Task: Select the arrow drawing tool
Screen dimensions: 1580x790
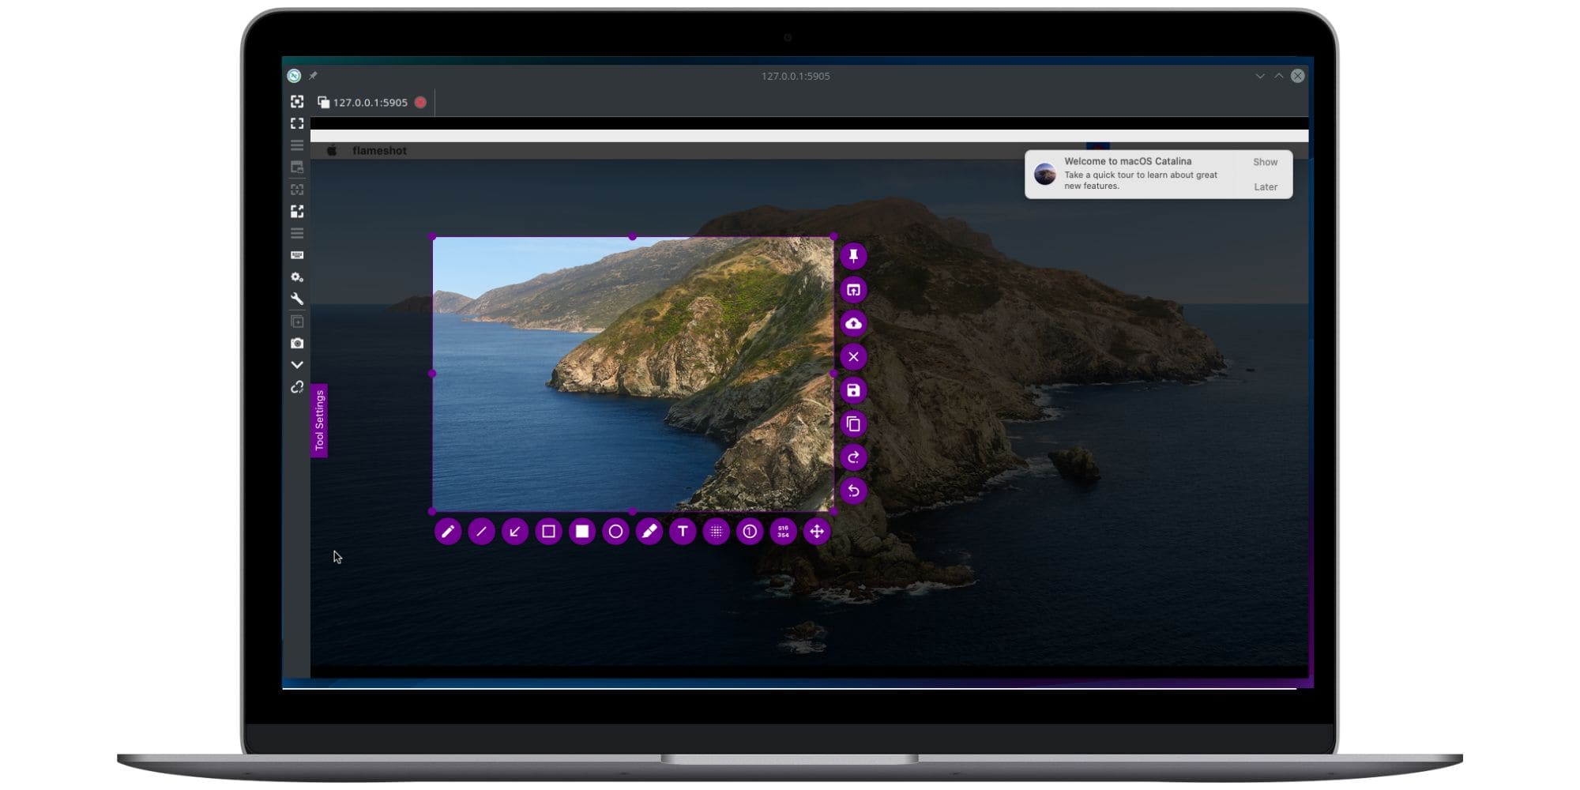Action: 515,532
